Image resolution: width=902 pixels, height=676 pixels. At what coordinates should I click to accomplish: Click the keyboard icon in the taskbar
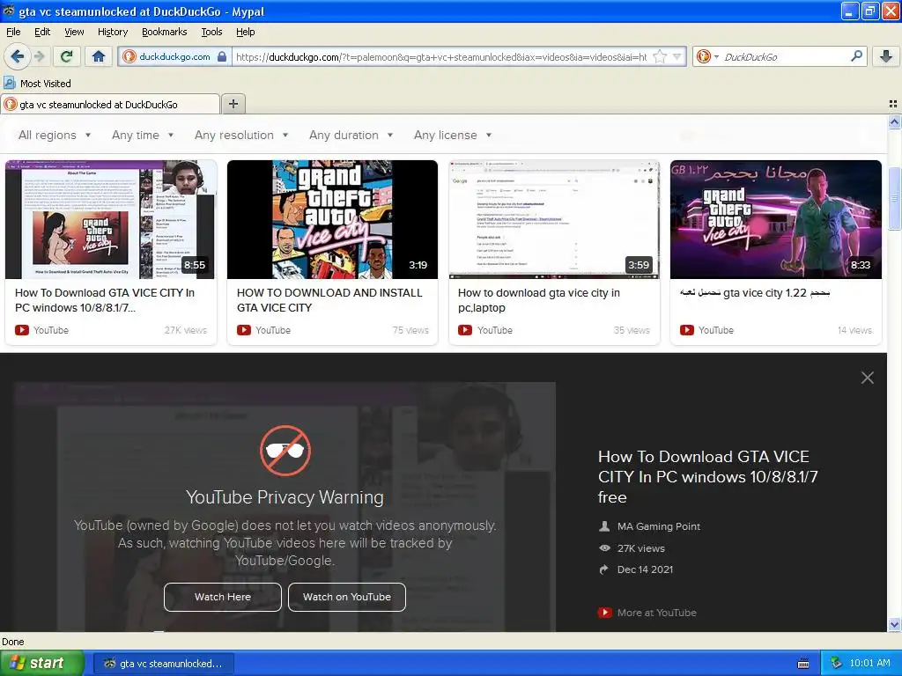803,664
